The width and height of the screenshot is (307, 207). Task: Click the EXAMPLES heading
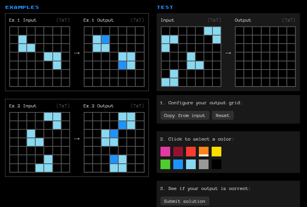(22, 7)
